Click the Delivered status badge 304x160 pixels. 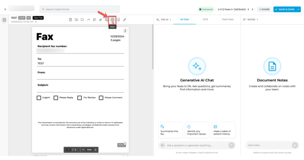(x=206, y=9)
